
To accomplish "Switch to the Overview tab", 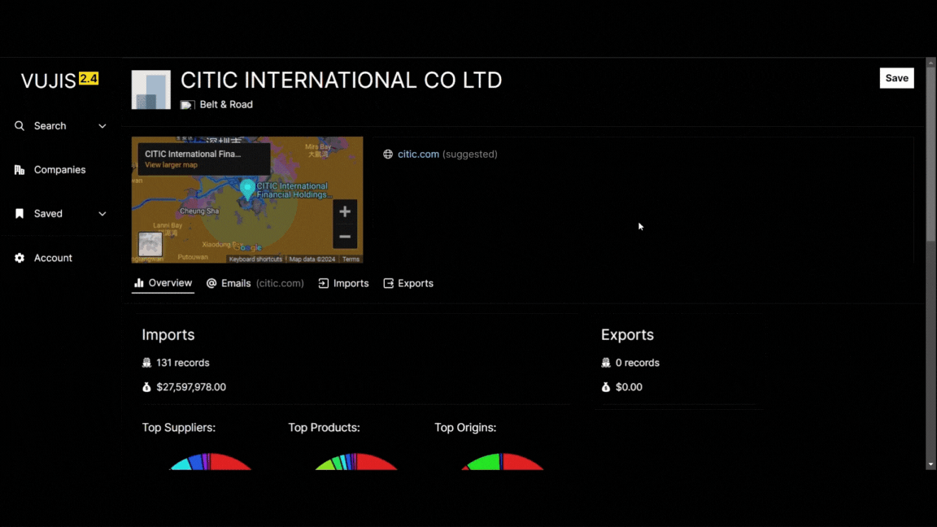I will (163, 283).
